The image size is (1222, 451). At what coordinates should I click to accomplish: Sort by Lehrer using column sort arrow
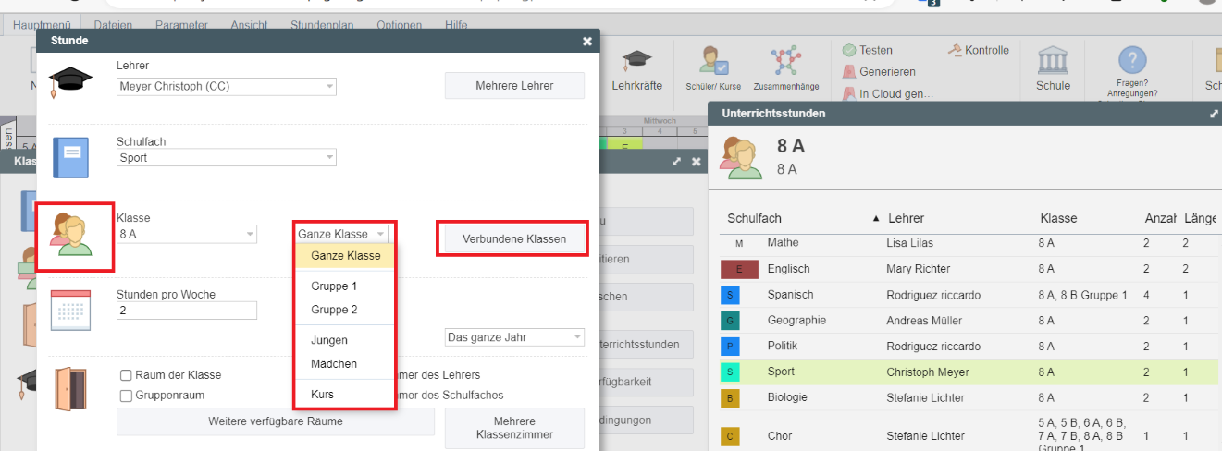[876, 219]
